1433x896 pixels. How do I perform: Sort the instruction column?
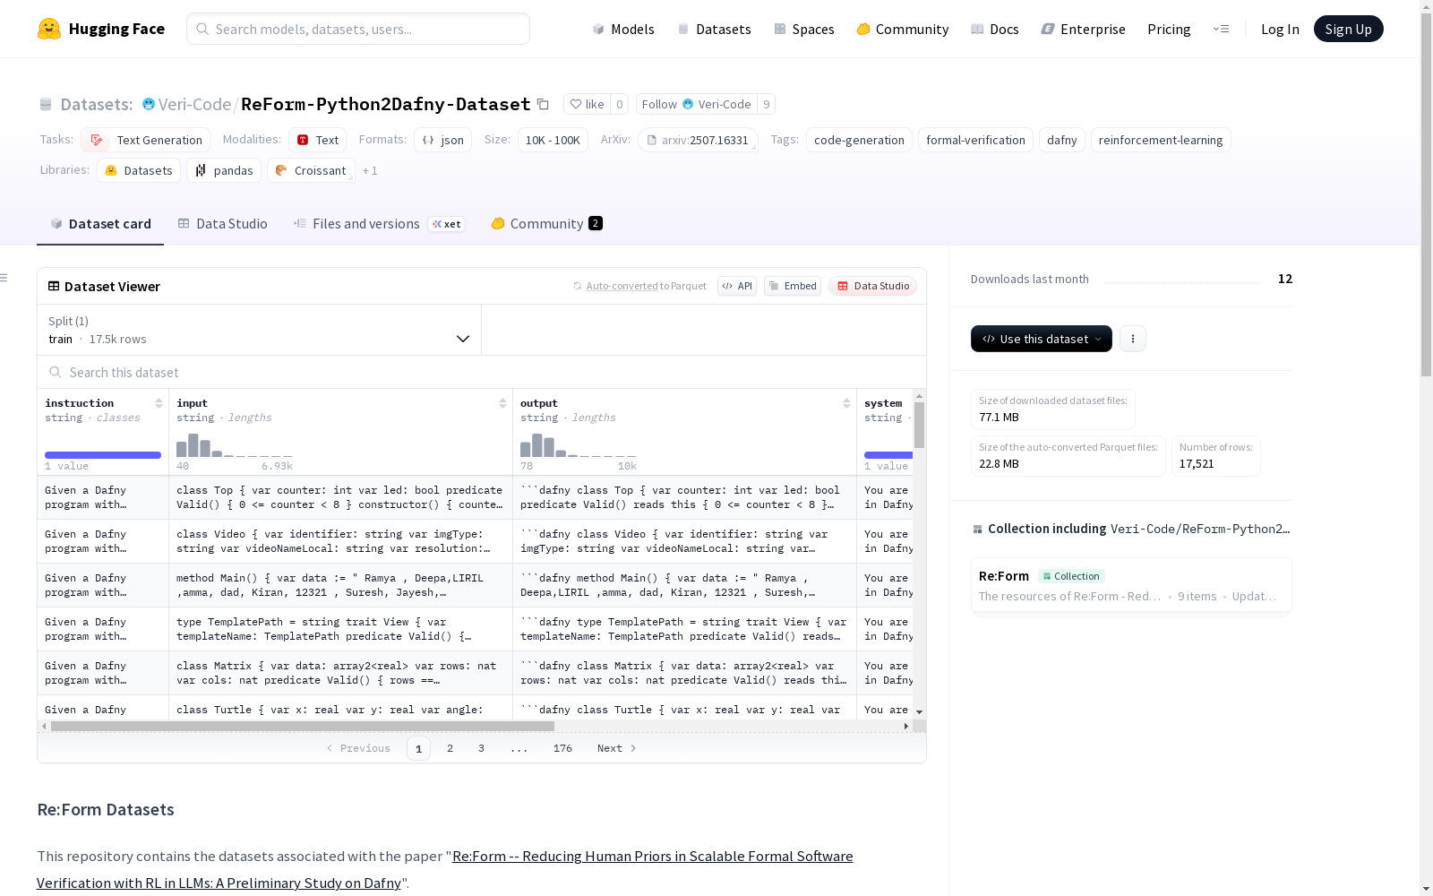click(159, 403)
